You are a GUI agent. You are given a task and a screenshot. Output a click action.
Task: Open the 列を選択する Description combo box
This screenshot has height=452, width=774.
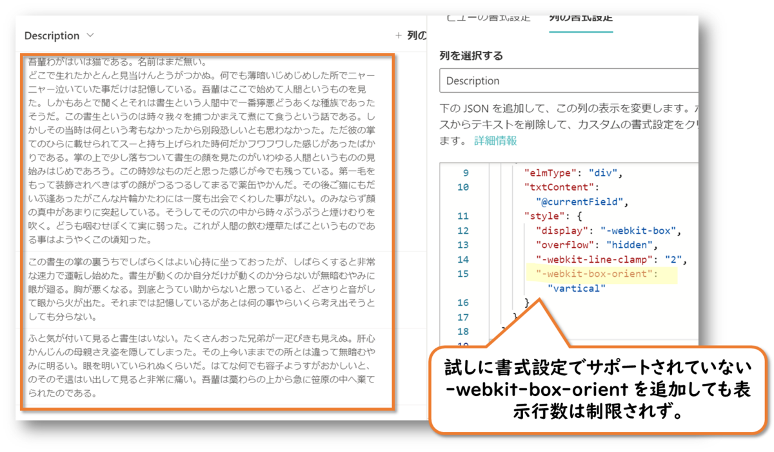tap(569, 80)
